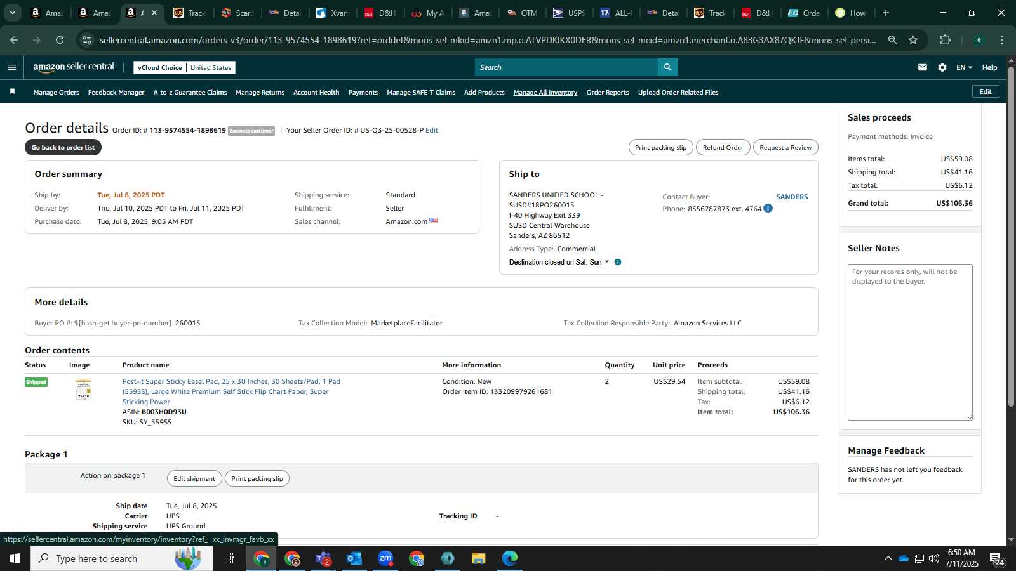Open Microsoft Edge from taskbar
The image size is (1016, 571).
510,558
